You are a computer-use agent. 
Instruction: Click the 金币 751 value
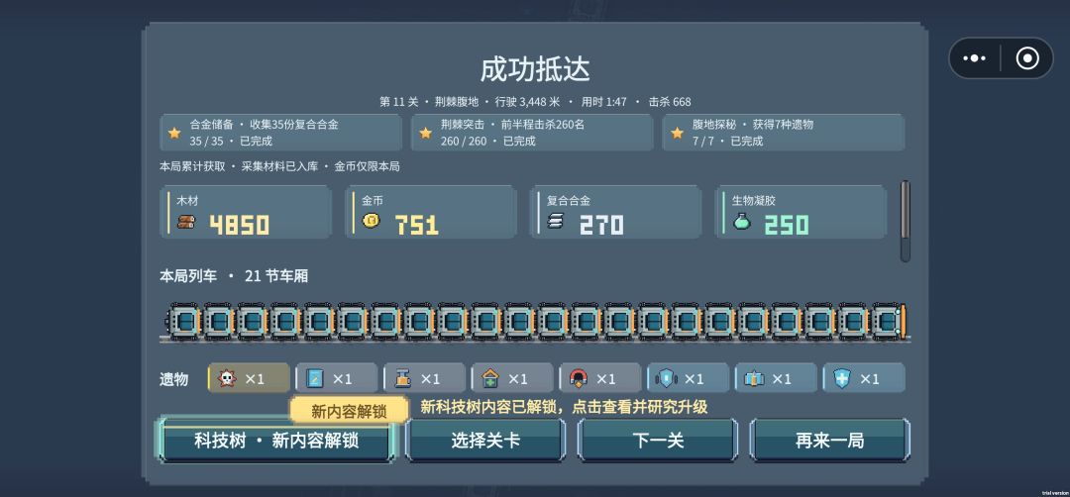[416, 225]
